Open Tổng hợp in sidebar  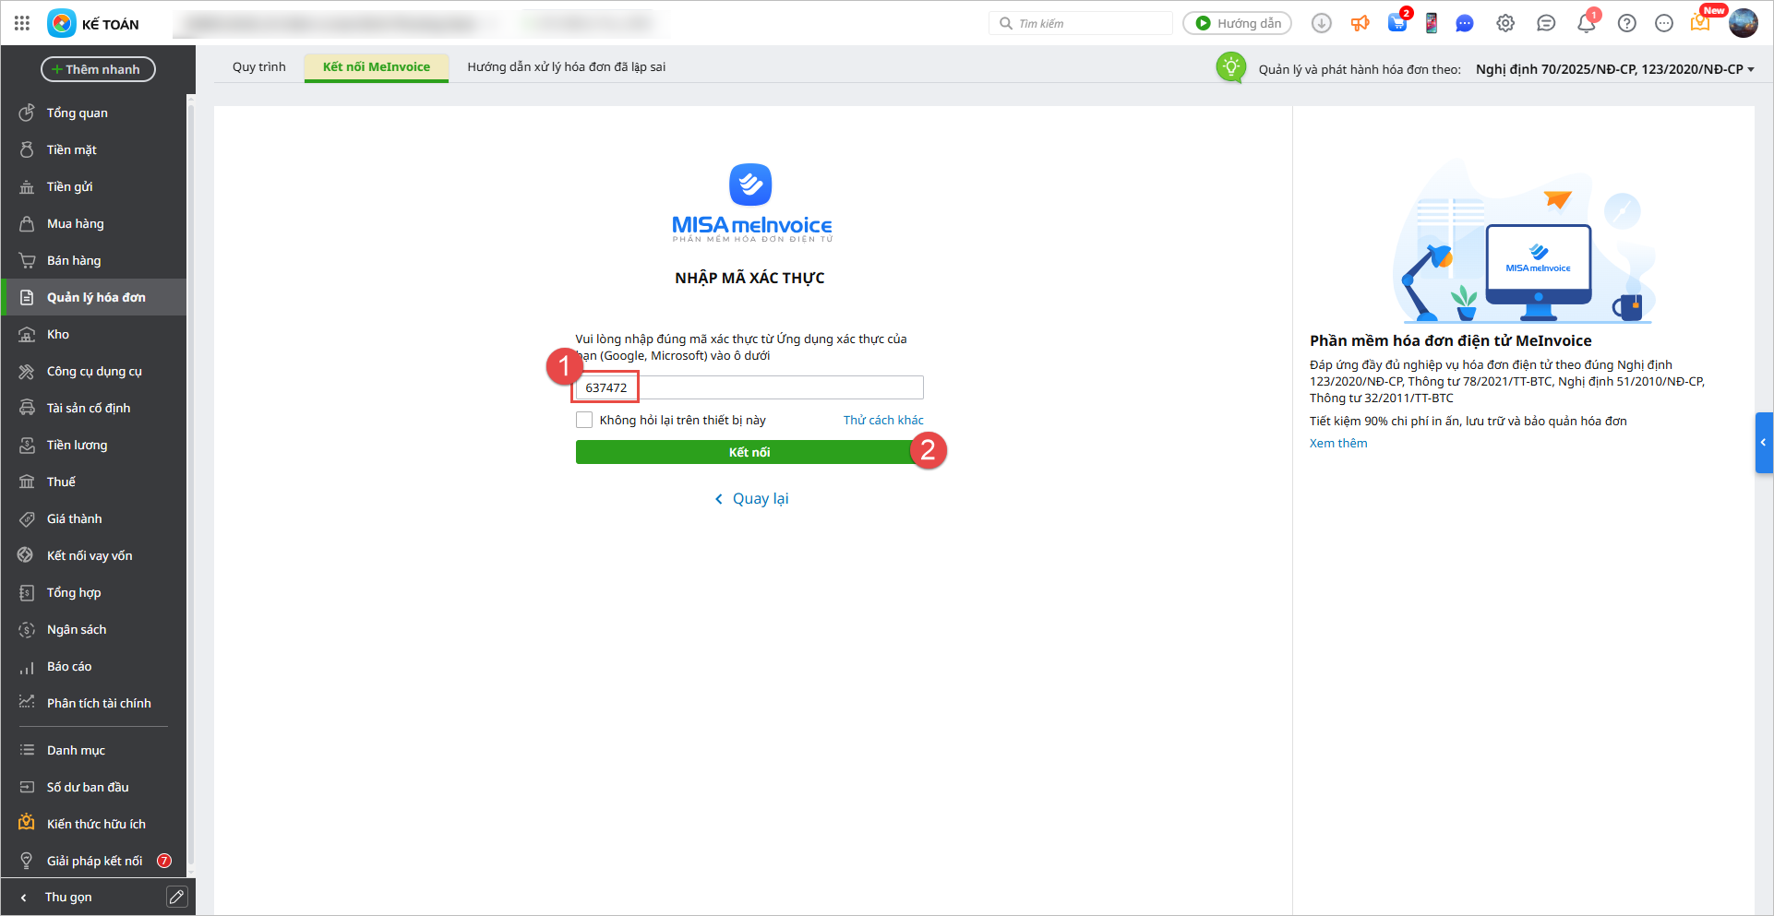(x=94, y=592)
